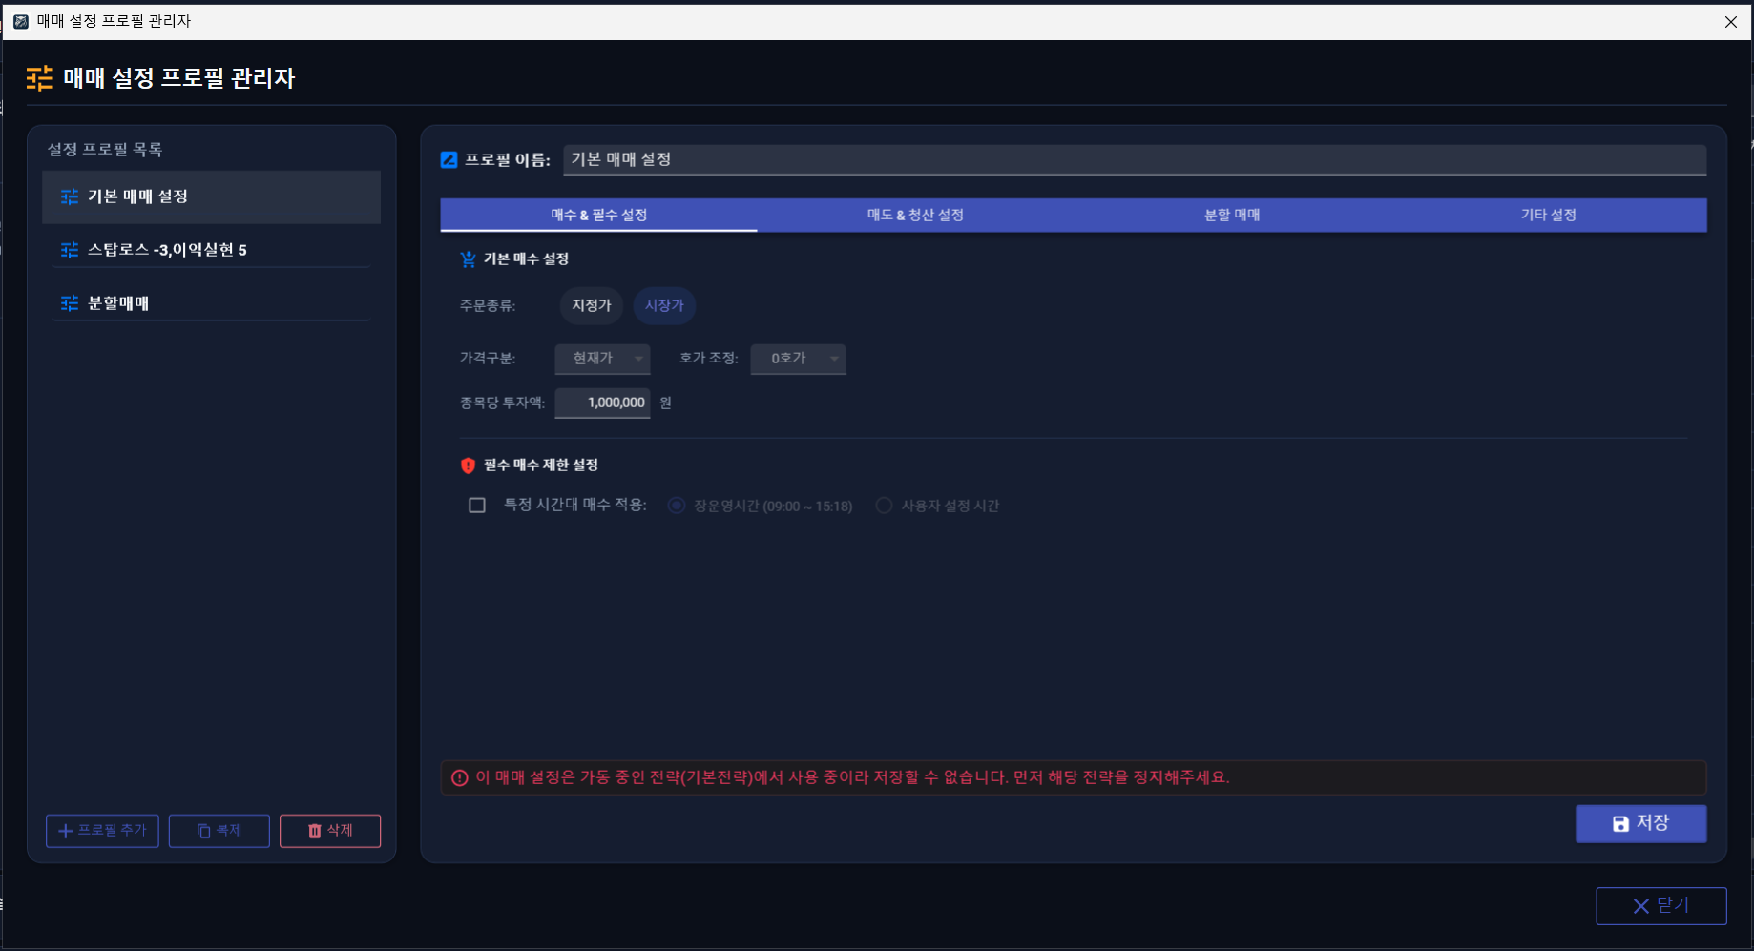Open the 분할 매매 tab
Viewport: 1754px width, 951px height.
[x=1232, y=215]
